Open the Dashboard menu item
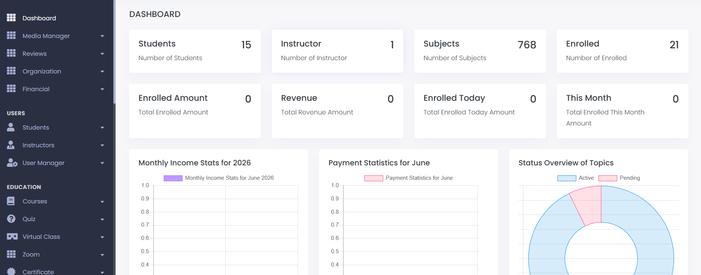This screenshot has width=701, height=275. click(57, 18)
